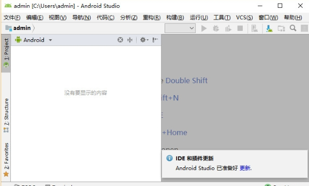
Task: Click the green Run play icon
Action: pyautogui.click(x=204, y=28)
